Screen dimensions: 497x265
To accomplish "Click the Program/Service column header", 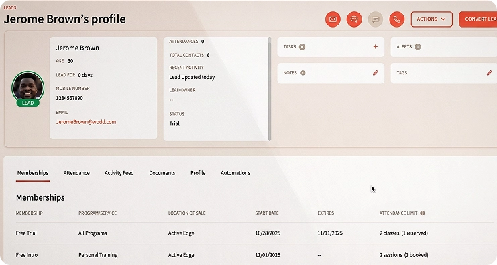I will coord(97,213).
